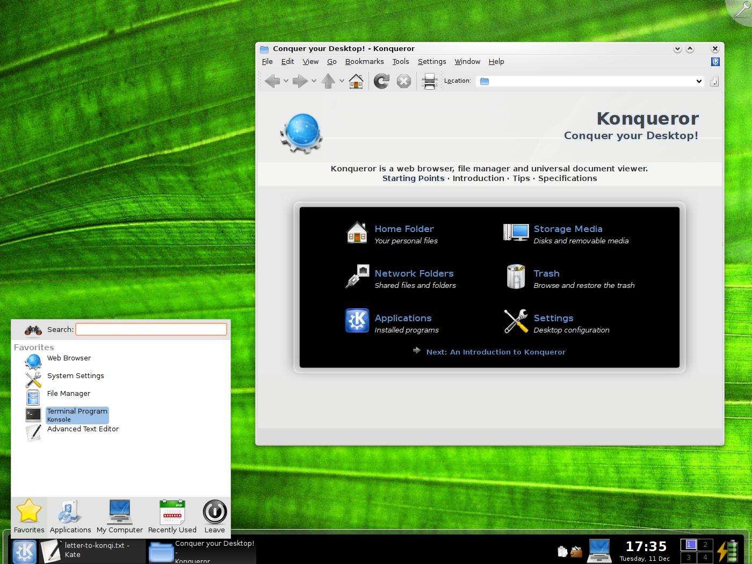Click the KWallet tray icon
This screenshot has height=564, width=752.
[x=576, y=552]
